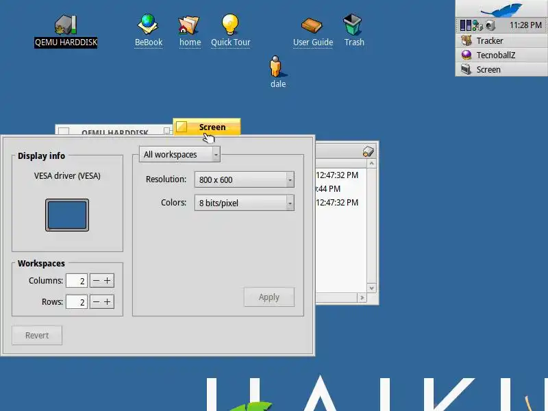Select the QEMU HARDDISK window tab
Viewport: 548px width, 411px height.
pos(114,130)
